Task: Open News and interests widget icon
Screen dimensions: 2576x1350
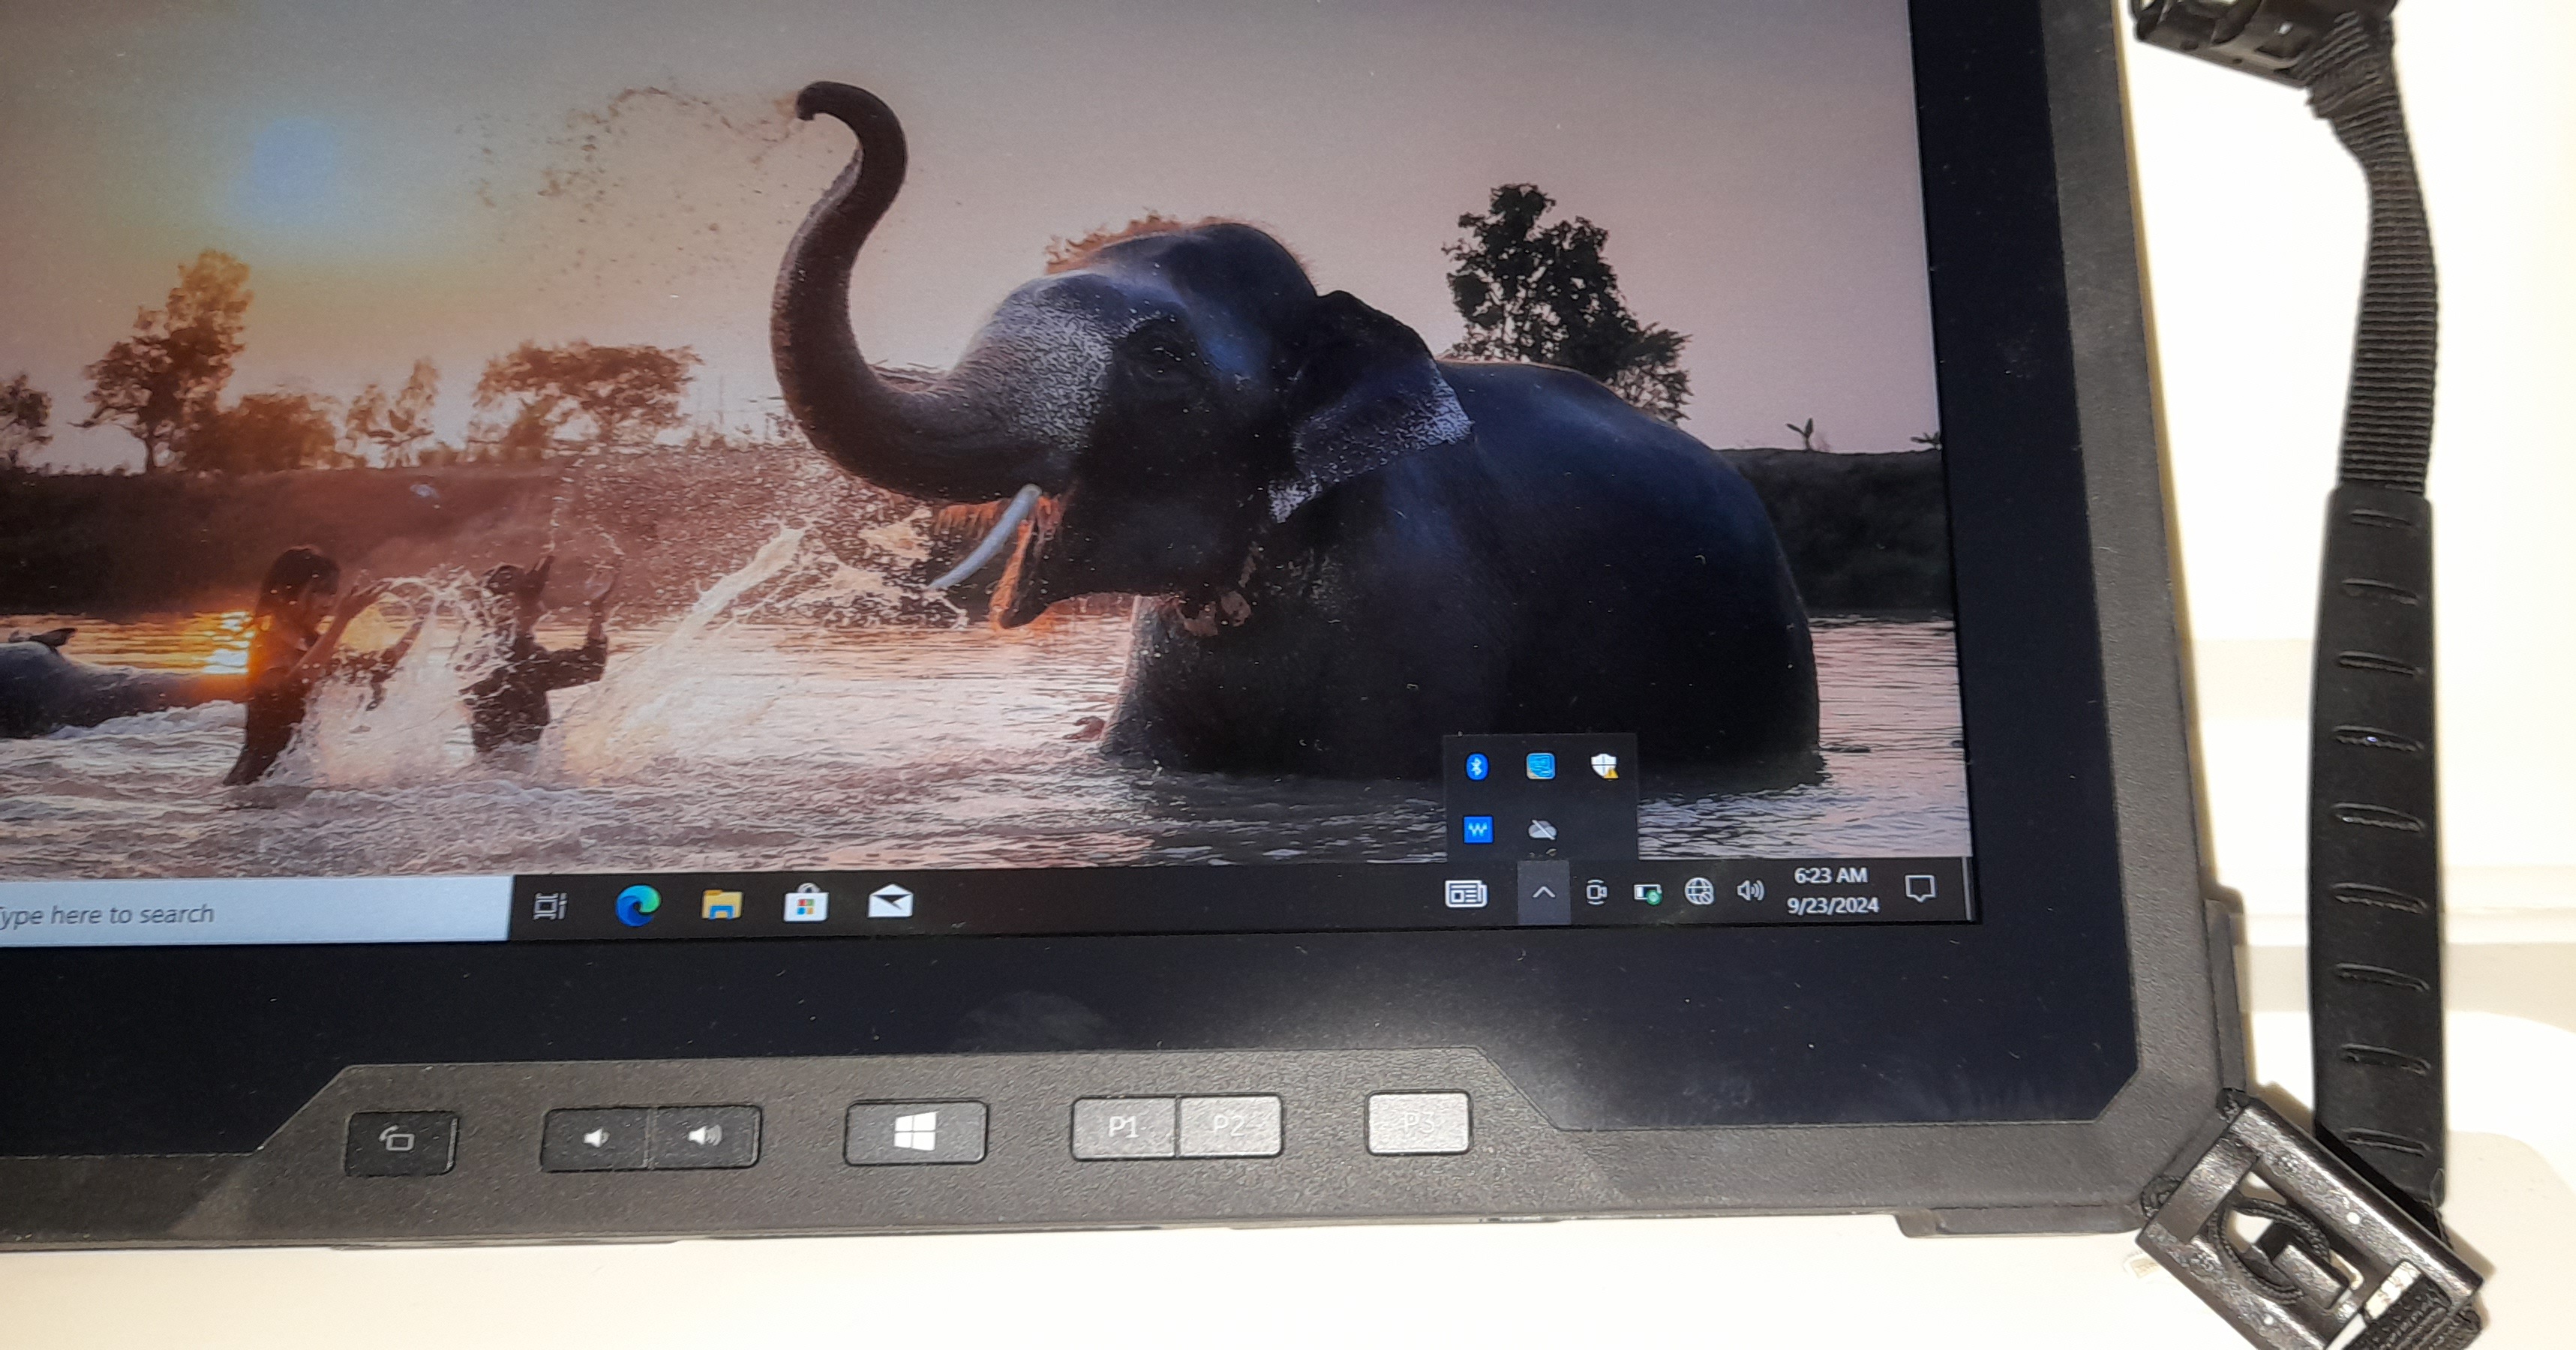Action: [1466, 893]
